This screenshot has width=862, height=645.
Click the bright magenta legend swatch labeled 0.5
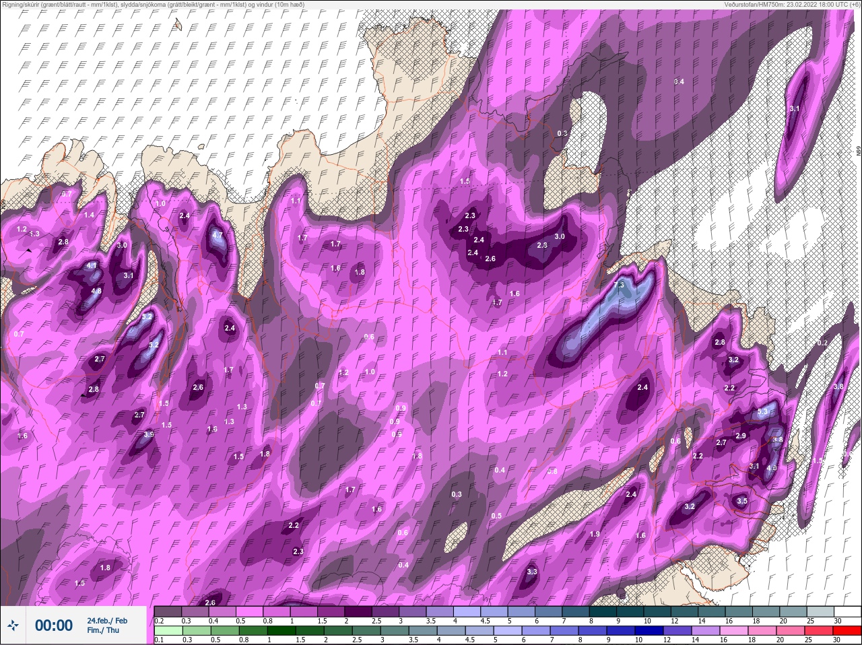click(250, 611)
